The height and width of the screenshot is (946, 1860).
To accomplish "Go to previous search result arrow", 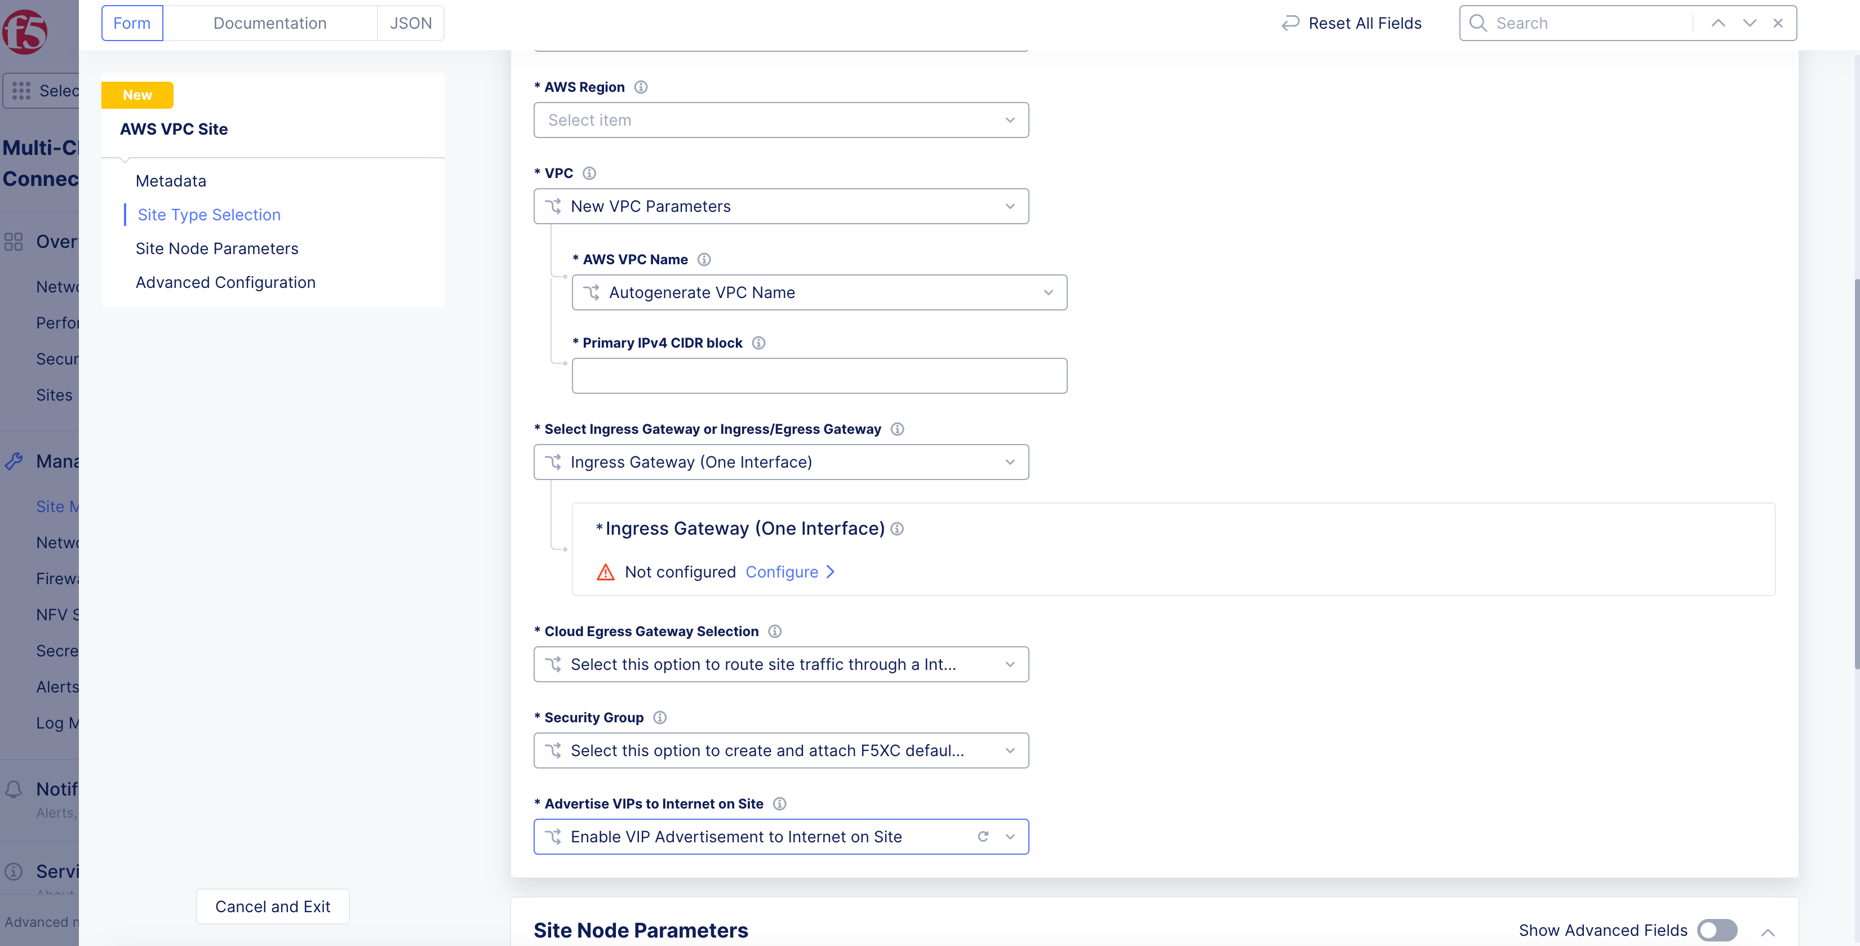I will [x=1718, y=23].
